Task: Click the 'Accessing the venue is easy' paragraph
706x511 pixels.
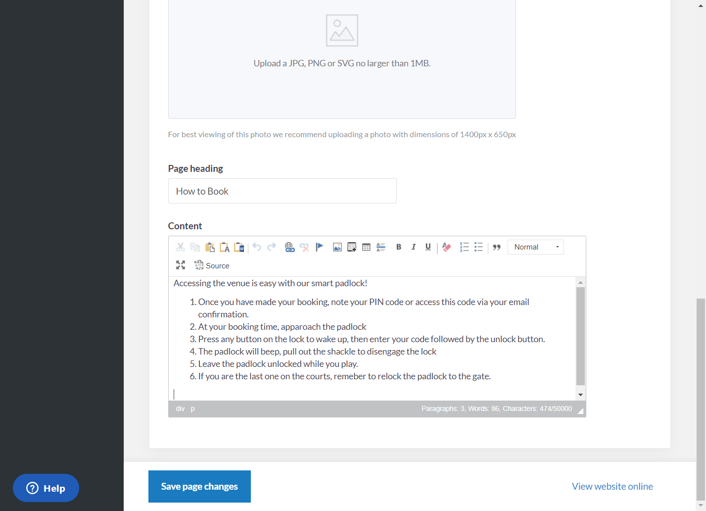Action: pos(271,283)
